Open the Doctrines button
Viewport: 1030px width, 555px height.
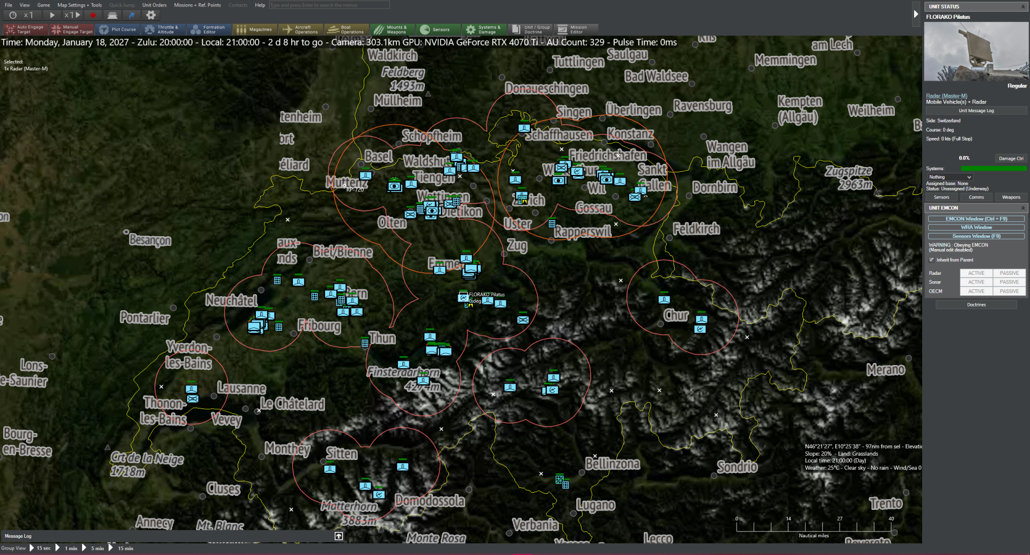point(976,305)
